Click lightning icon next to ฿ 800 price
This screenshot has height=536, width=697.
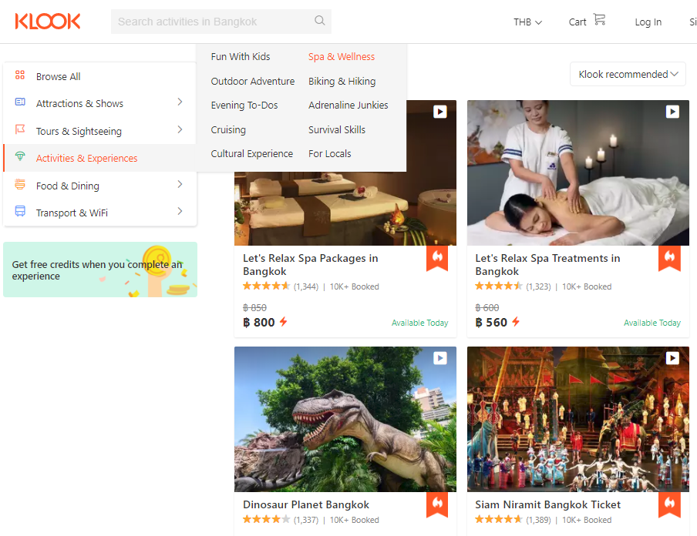[x=283, y=322]
